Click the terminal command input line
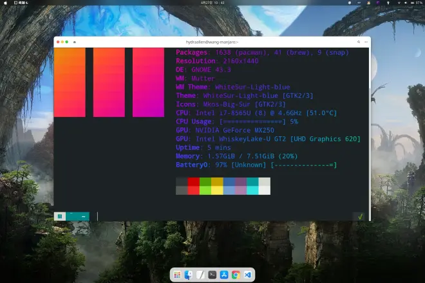 219,217
